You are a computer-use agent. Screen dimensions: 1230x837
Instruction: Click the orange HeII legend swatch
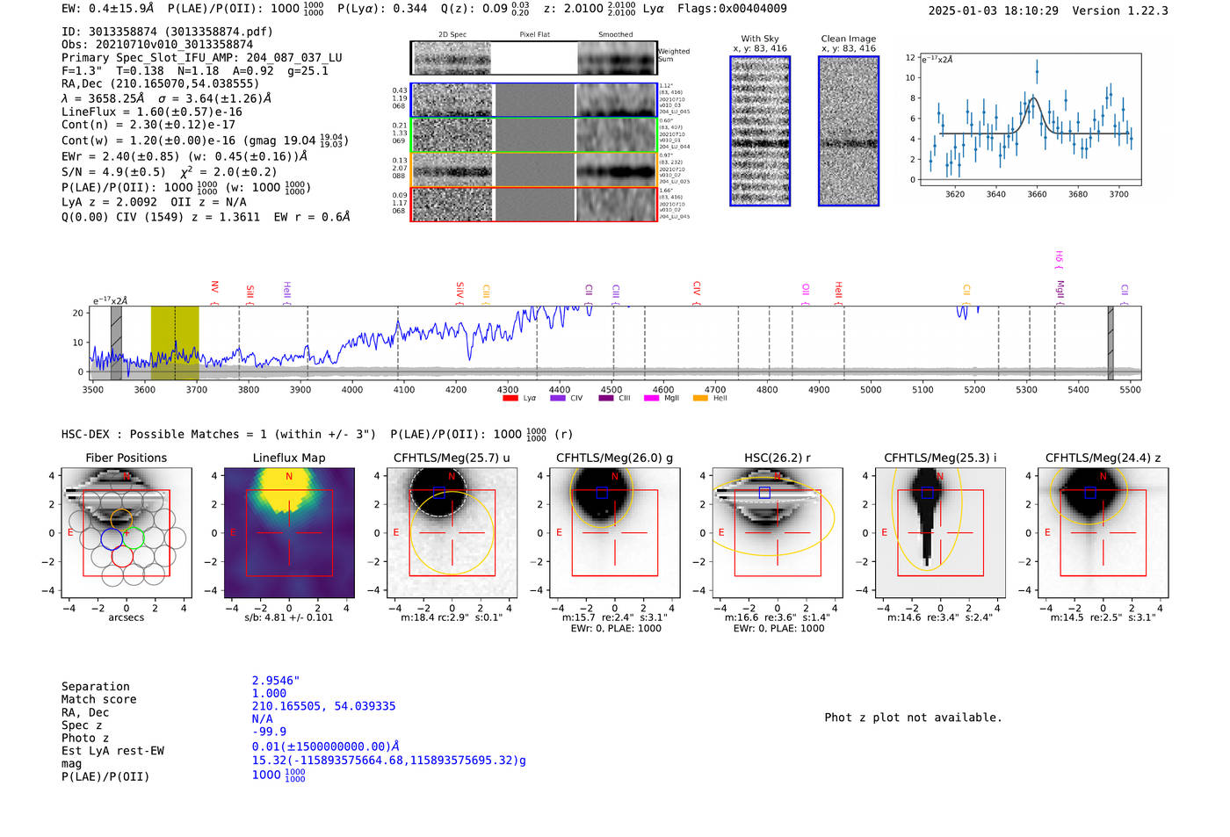(700, 399)
